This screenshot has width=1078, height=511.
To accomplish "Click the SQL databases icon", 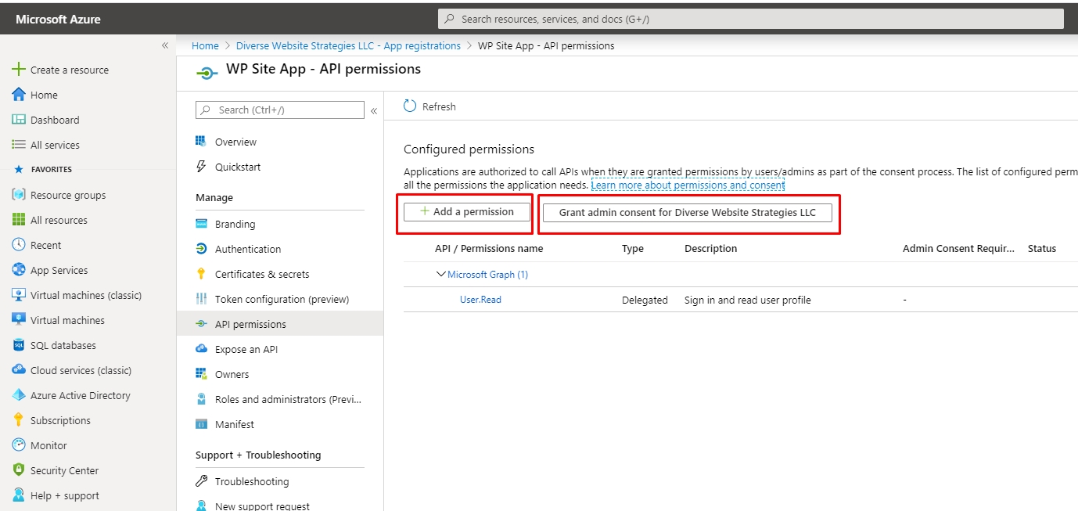I will coord(19,345).
